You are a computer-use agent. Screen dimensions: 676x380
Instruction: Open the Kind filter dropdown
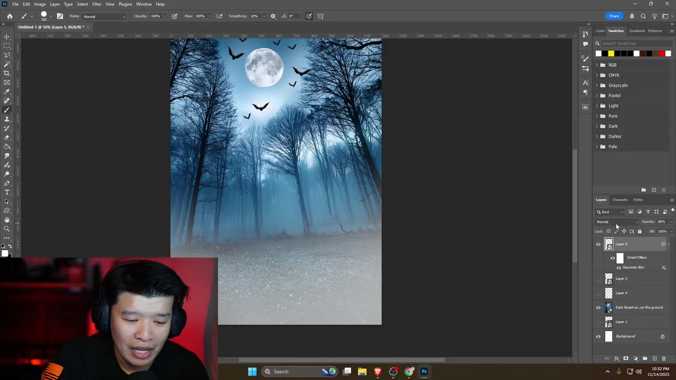pos(611,212)
